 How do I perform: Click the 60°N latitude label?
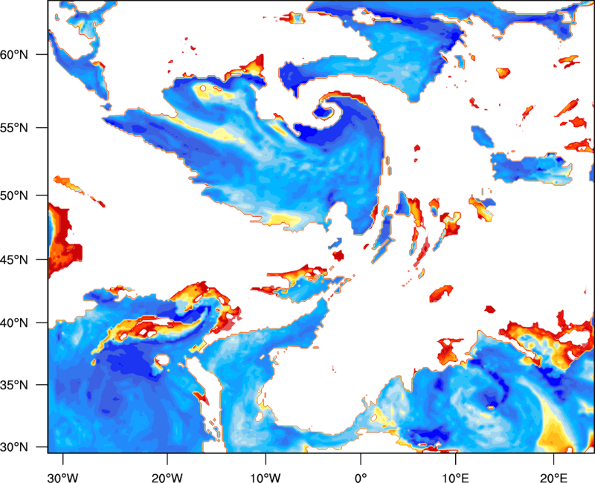(x=14, y=54)
